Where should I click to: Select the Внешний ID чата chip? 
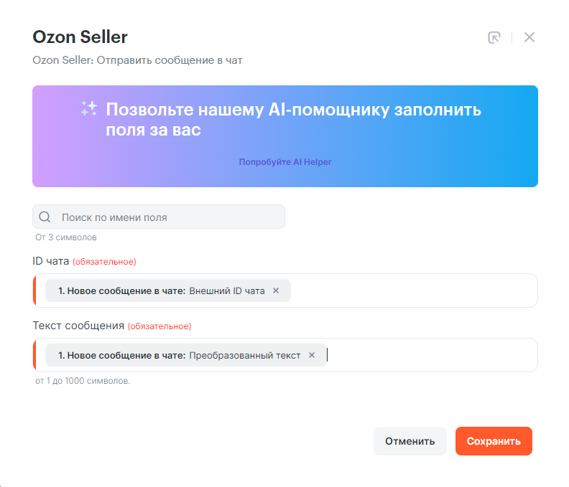(x=162, y=290)
